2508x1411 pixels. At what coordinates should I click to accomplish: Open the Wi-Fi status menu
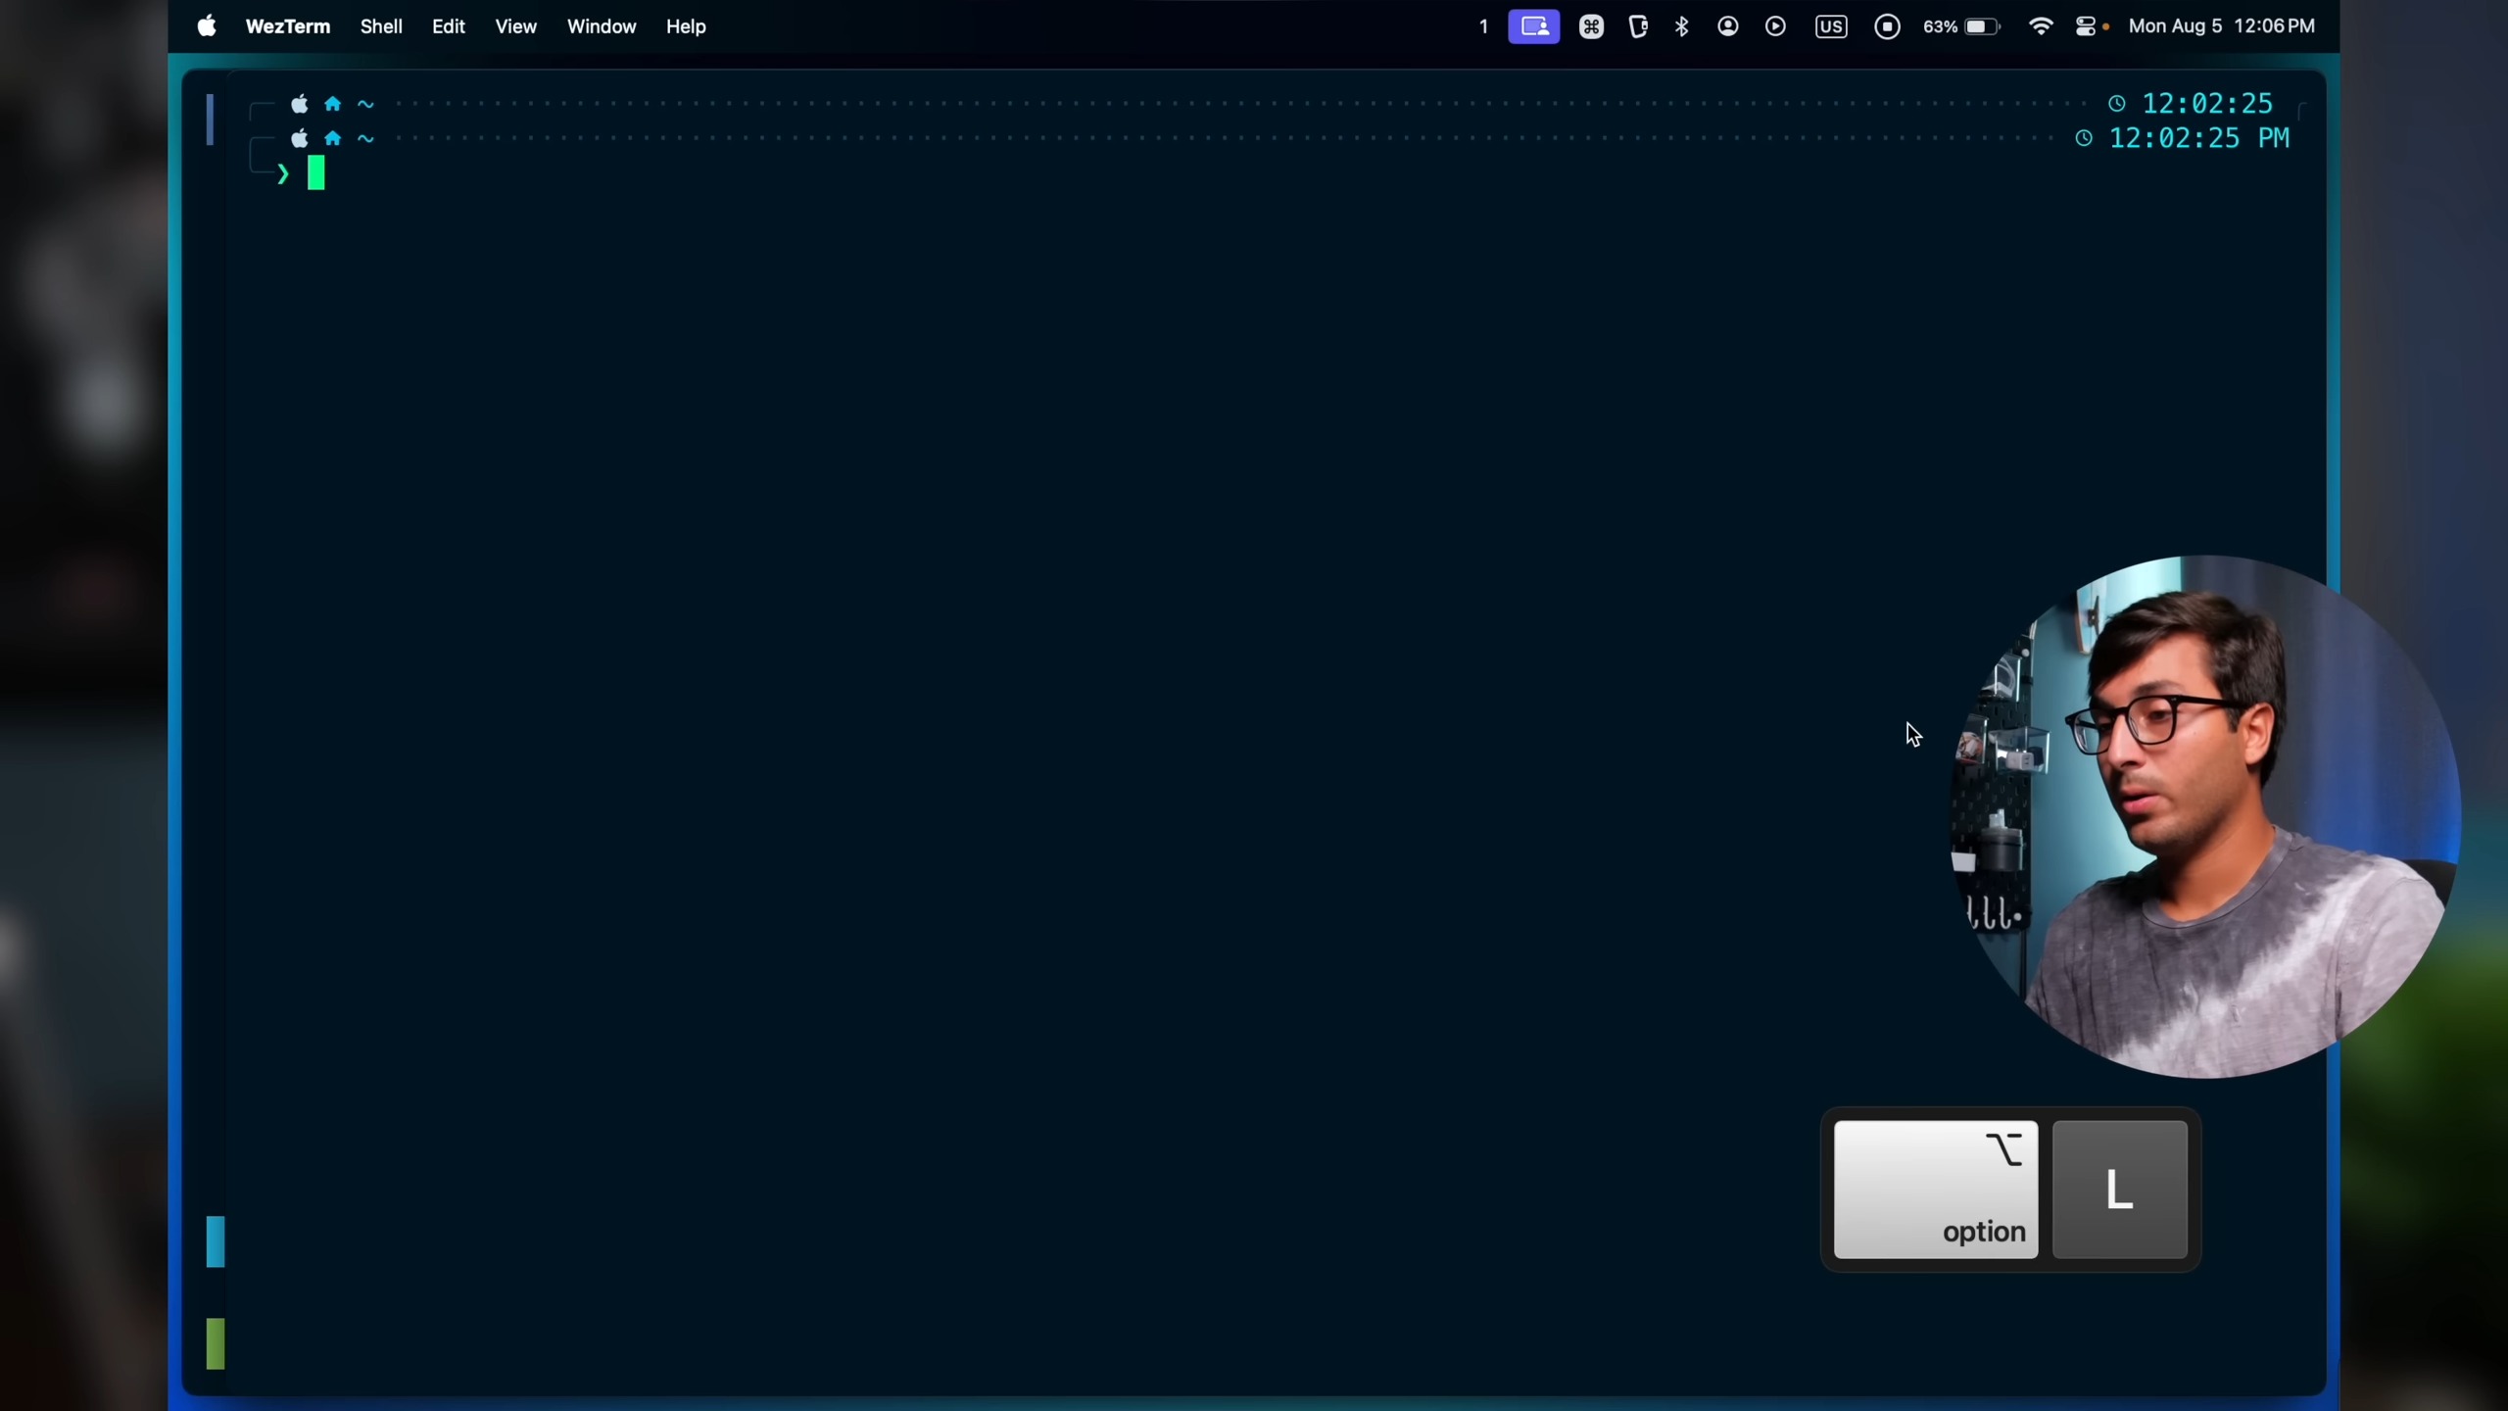(x=2041, y=26)
